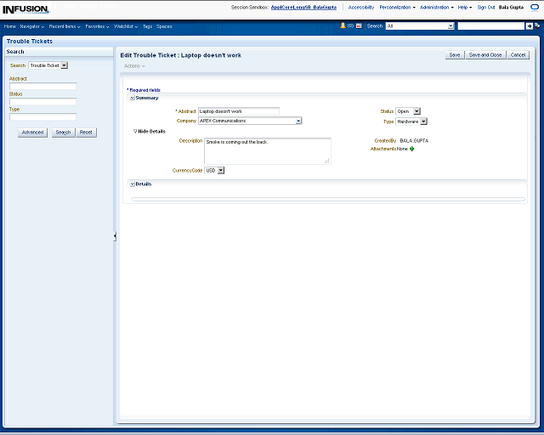The image size is (544, 435).
Task: Click the global search go arrow
Action: click(x=529, y=26)
